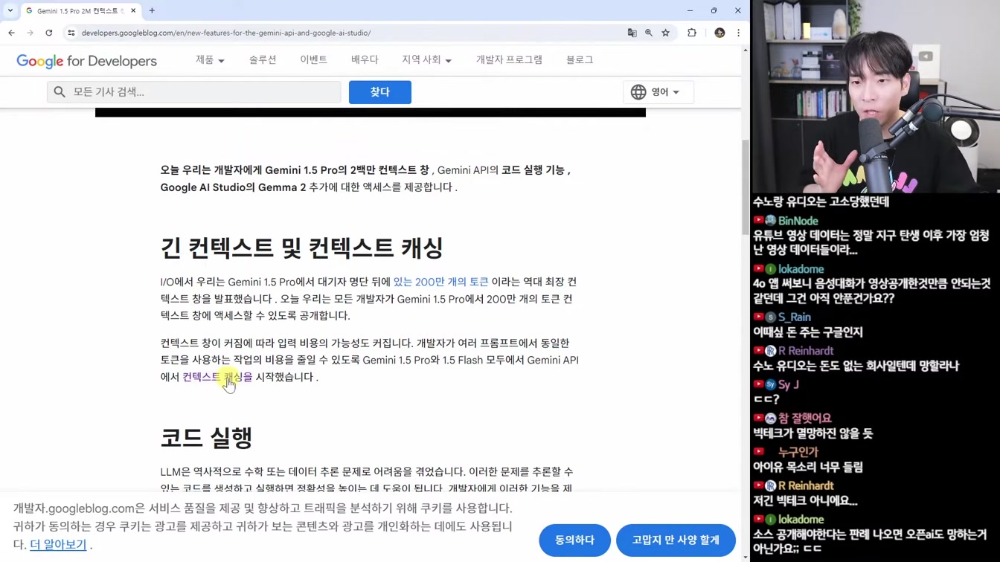The width and height of the screenshot is (1000, 562).
Task: Expand the 제품 dropdown menu
Action: click(x=210, y=60)
